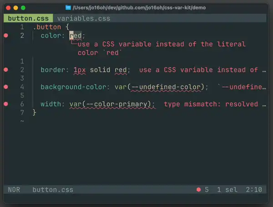The height and width of the screenshot is (207, 273).
Task: Click the 'type mismatch: resolved' diagnostic message
Action: click(211, 104)
